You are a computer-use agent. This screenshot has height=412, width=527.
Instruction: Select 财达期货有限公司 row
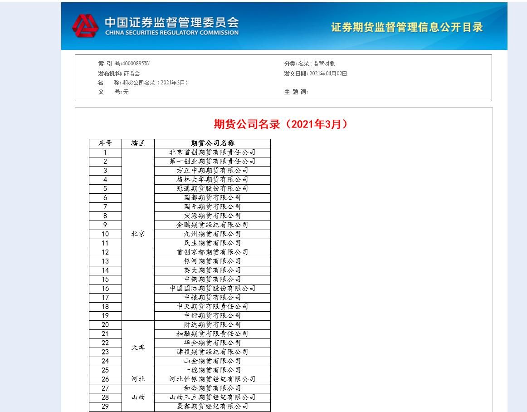click(212, 325)
